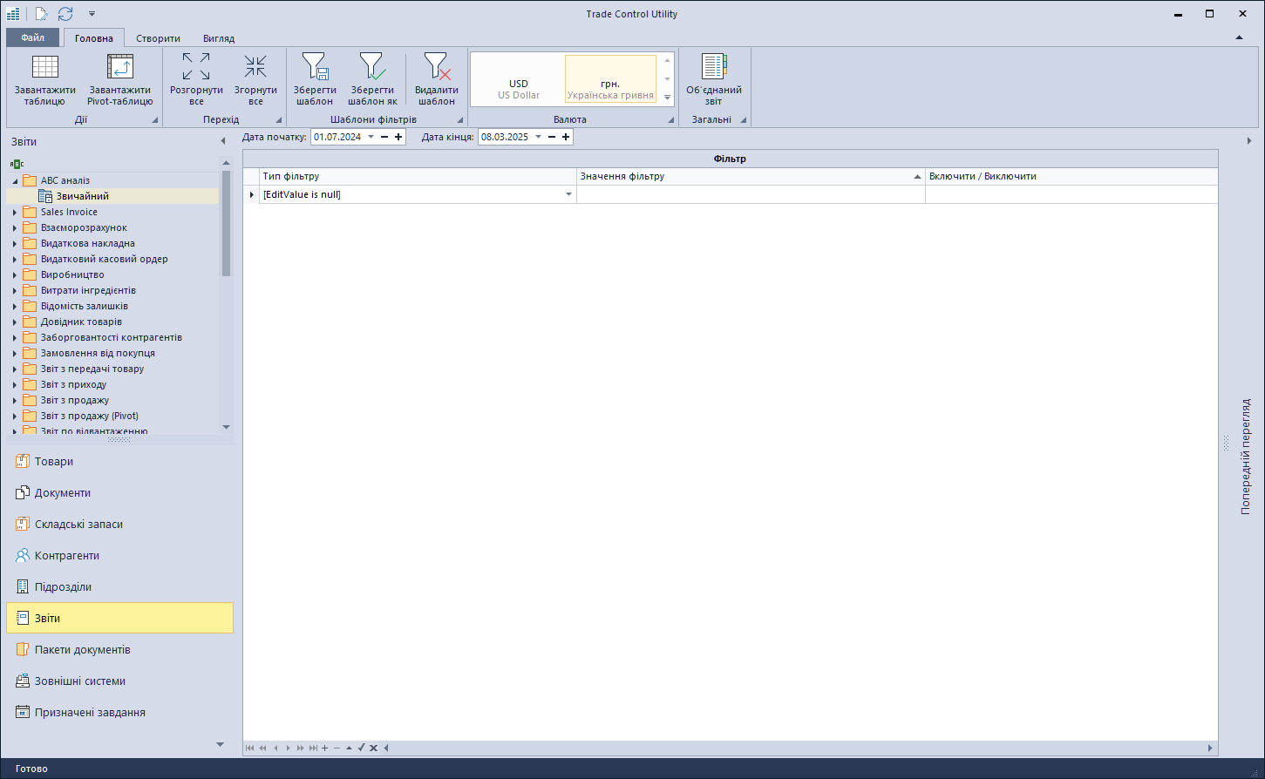This screenshot has width=1265, height=779.
Task: Select the Звіти navigation item
Action: coord(119,618)
